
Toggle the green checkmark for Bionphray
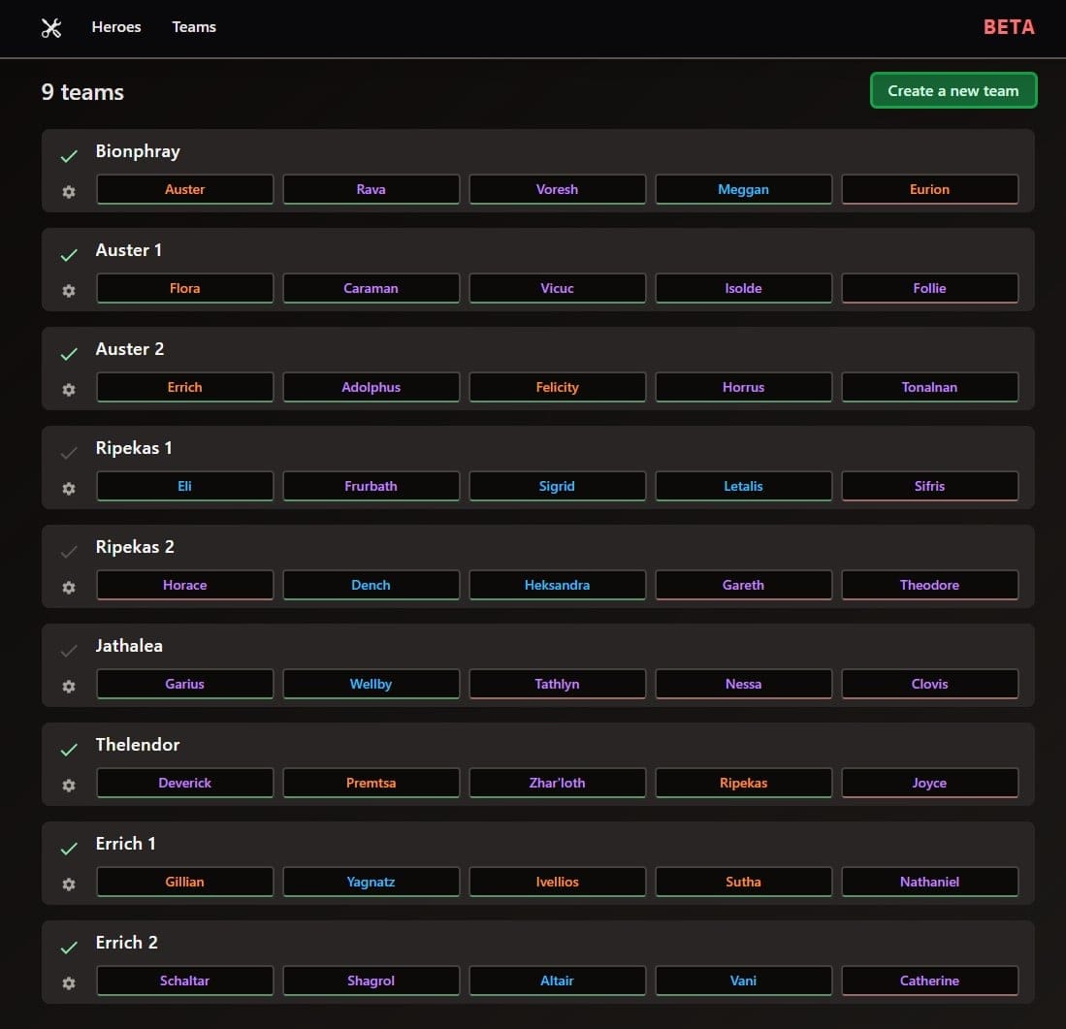(68, 155)
